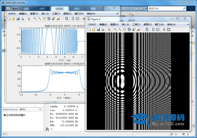Viewport: 197px width, 138px height.
Task: Open 工具(T) menu in Figure 2
Action: pyautogui.click(x=136, y=25)
